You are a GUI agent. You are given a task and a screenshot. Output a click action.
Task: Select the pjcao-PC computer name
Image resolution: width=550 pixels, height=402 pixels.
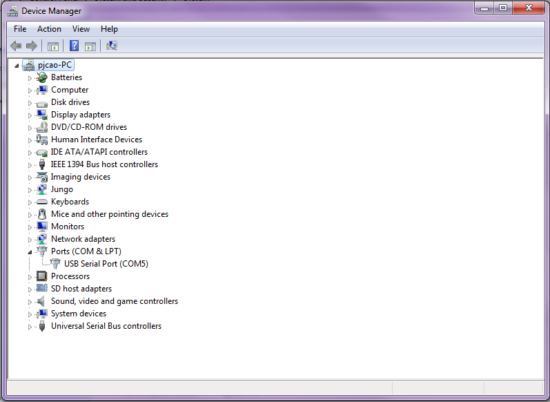pyautogui.click(x=55, y=65)
